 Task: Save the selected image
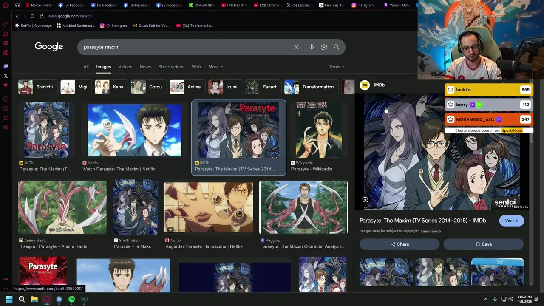pos(484,244)
